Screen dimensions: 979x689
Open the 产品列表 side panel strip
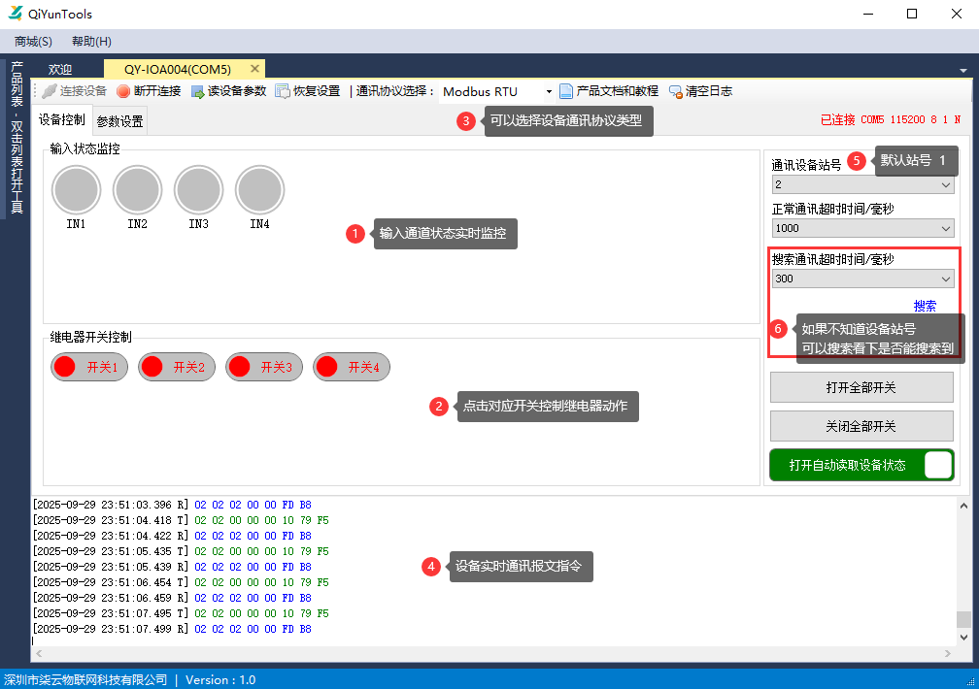click(17, 136)
